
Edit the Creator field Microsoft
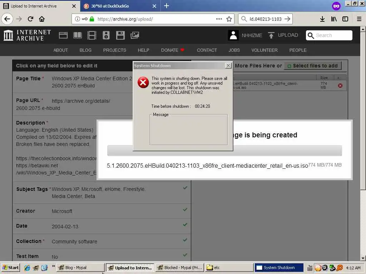click(x=102, y=211)
